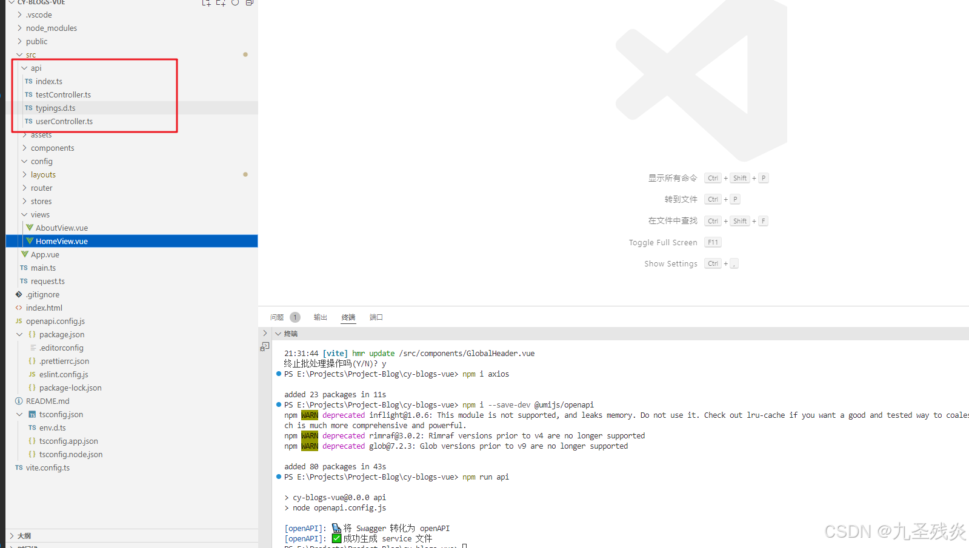Click the problems count badge '1'
This screenshot has height=548, width=969.
click(x=295, y=317)
